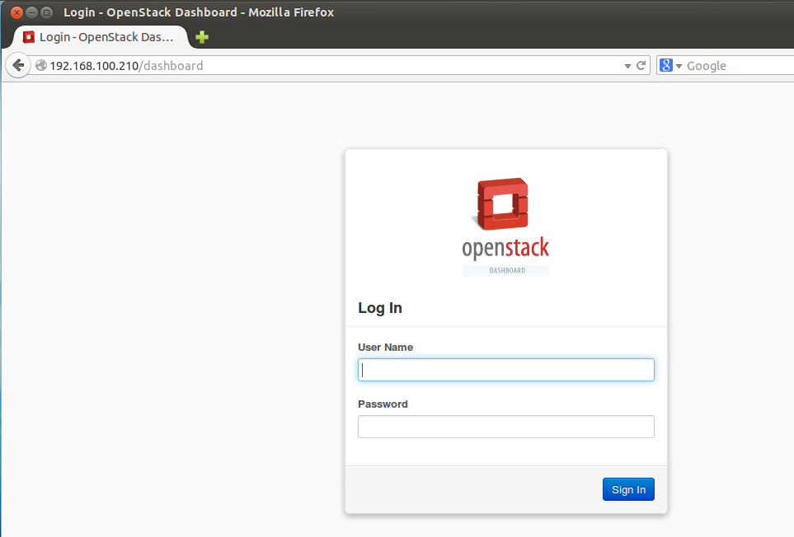Click the back navigation arrow icon
Image resolution: width=794 pixels, height=537 pixels.
click(17, 65)
